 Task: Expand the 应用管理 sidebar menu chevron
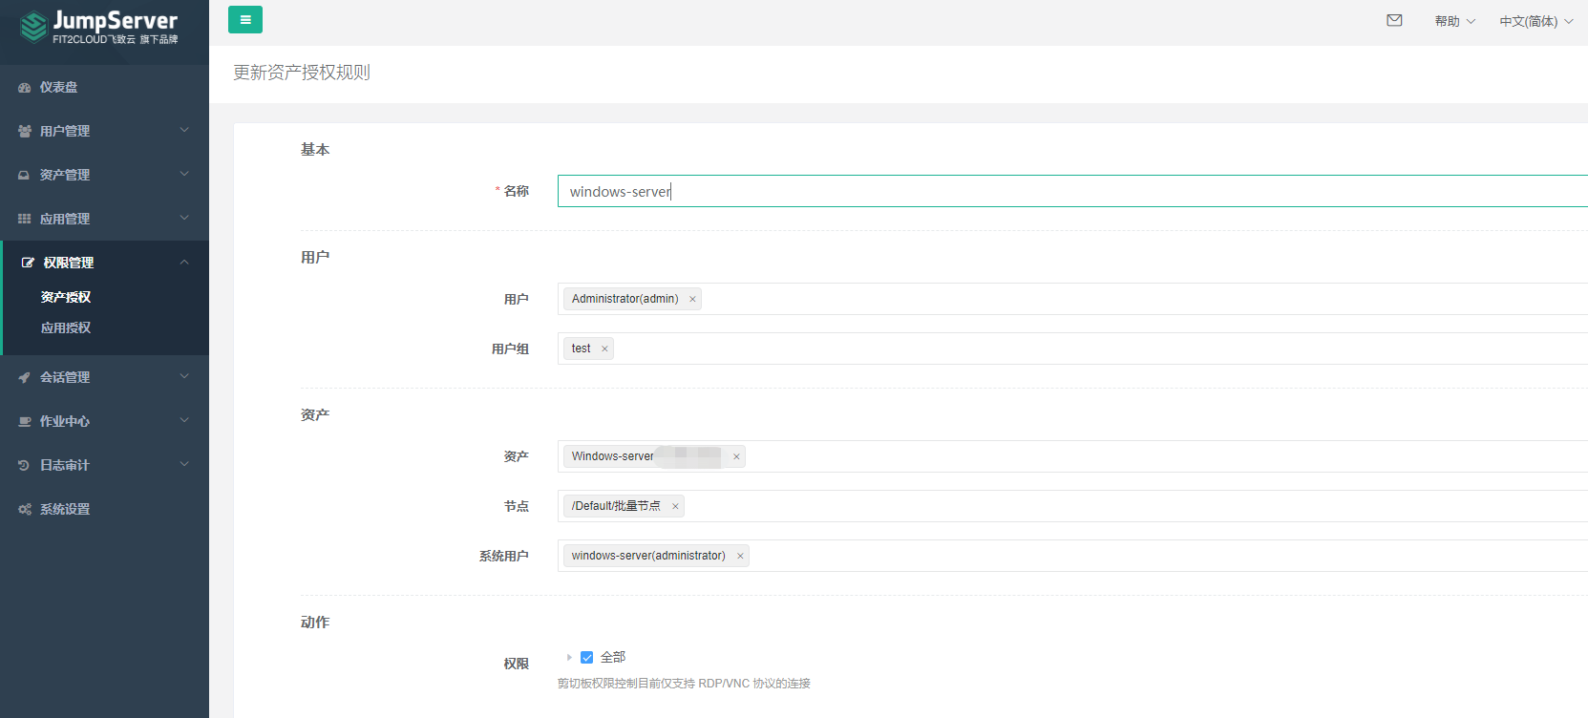point(184,218)
